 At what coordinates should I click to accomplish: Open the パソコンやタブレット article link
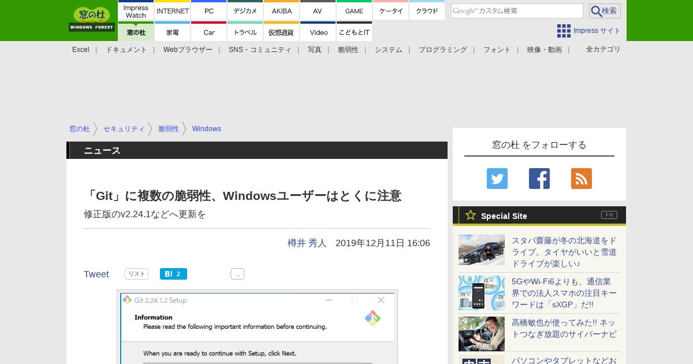[x=564, y=360]
